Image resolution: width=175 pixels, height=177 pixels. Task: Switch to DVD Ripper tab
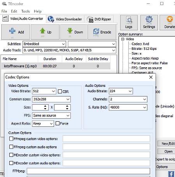click(x=99, y=19)
